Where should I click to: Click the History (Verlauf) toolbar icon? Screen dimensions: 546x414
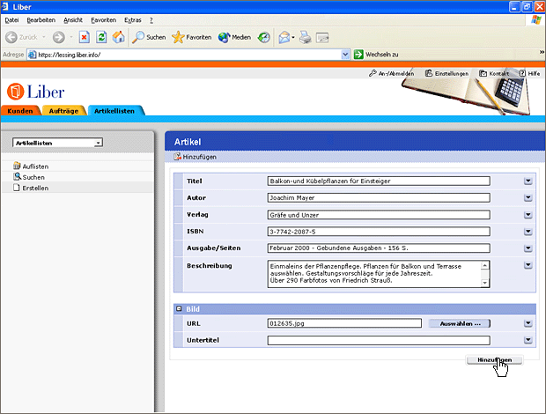263,37
